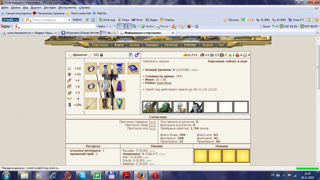This screenshot has width=320, height=180.
Task: Switch to the В Контакті tab
Action: tap(89, 33)
